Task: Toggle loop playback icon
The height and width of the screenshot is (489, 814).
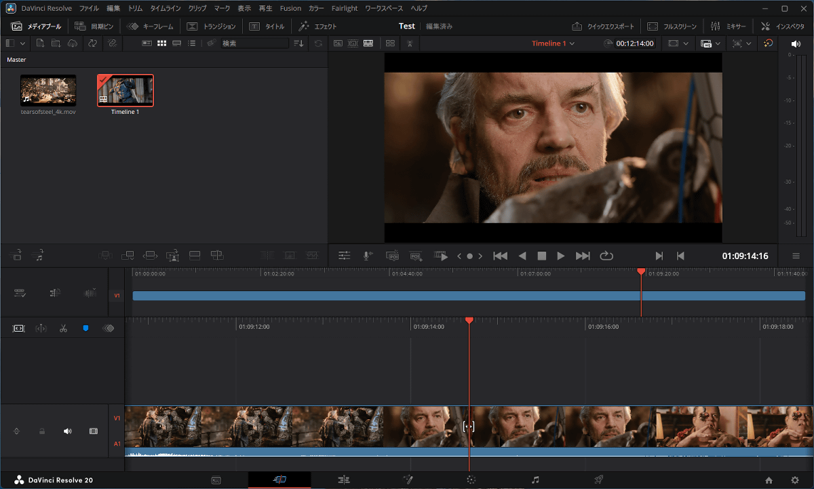Action: [606, 256]
